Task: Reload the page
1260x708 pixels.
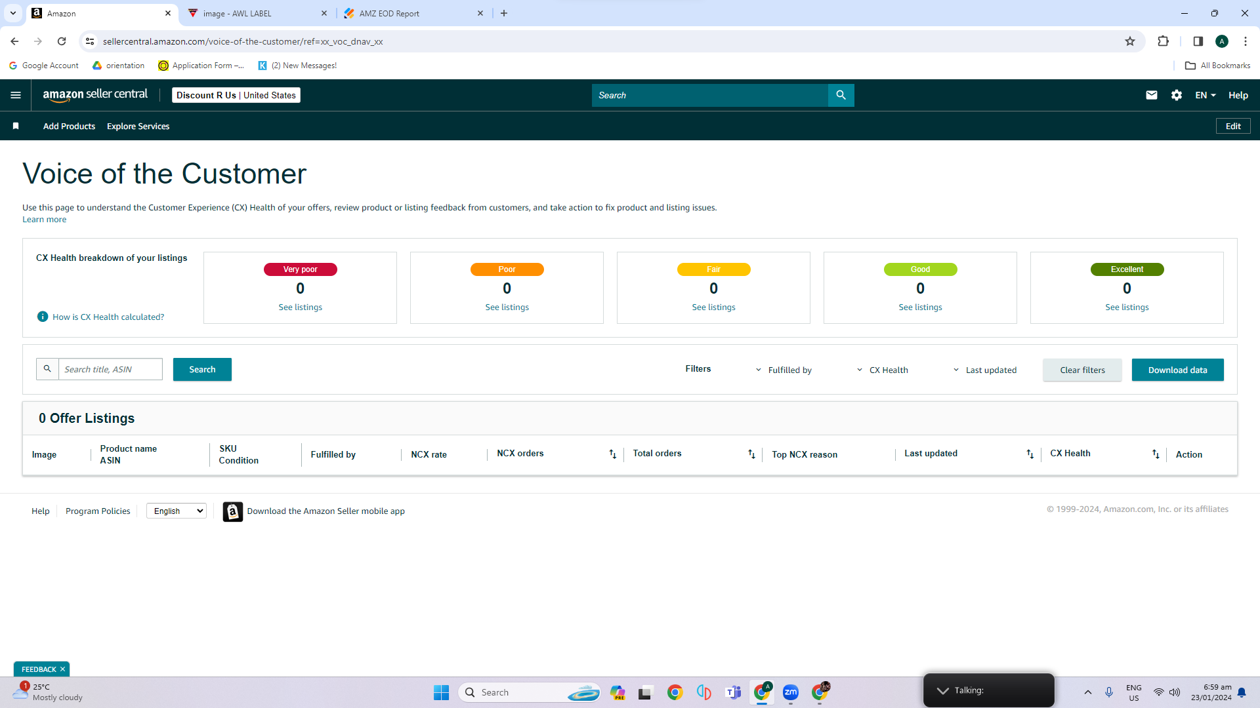Action: pos(62,41)
